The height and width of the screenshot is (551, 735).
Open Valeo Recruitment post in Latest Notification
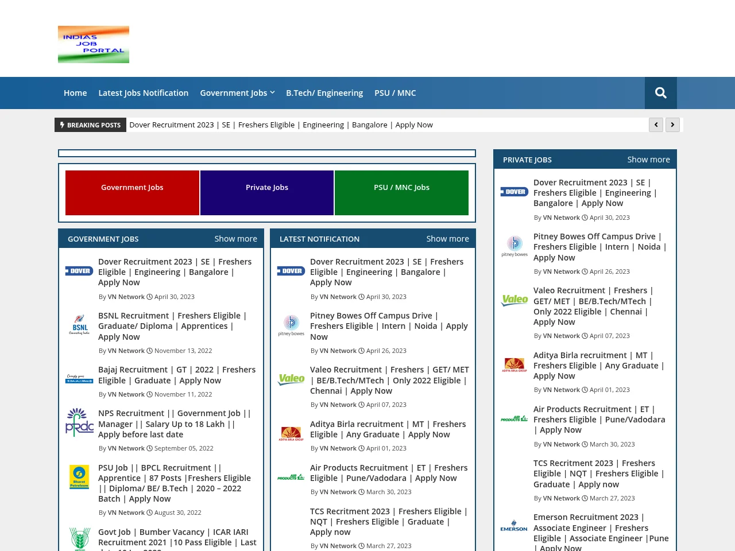pyautogui.click(x=389, y=380)
